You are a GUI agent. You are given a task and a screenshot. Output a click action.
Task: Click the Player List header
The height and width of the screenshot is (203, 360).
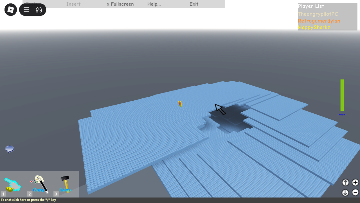(x=311, y=6)
